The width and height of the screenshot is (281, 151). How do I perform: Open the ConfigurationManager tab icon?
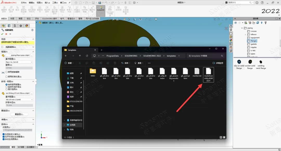point(15,26)
